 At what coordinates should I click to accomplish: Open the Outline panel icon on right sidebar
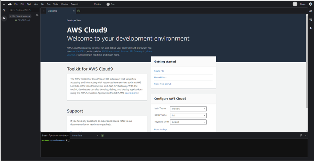coord(310,20)
